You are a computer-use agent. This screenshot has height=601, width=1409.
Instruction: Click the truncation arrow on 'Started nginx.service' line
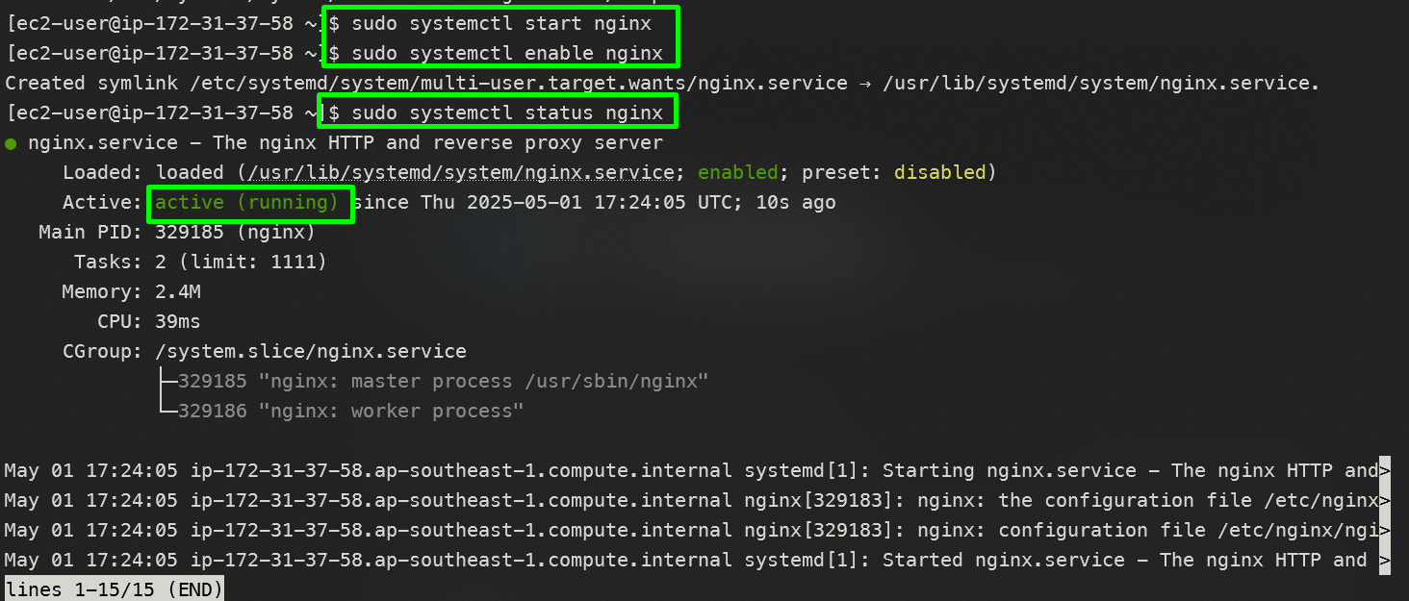point(1385,560)
